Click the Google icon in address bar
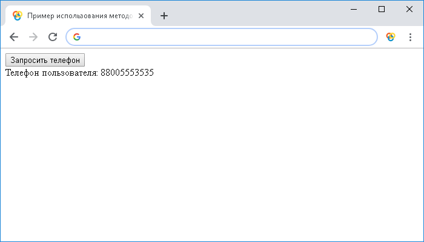This screenshot has width=424, height=242. coord(77,37)
